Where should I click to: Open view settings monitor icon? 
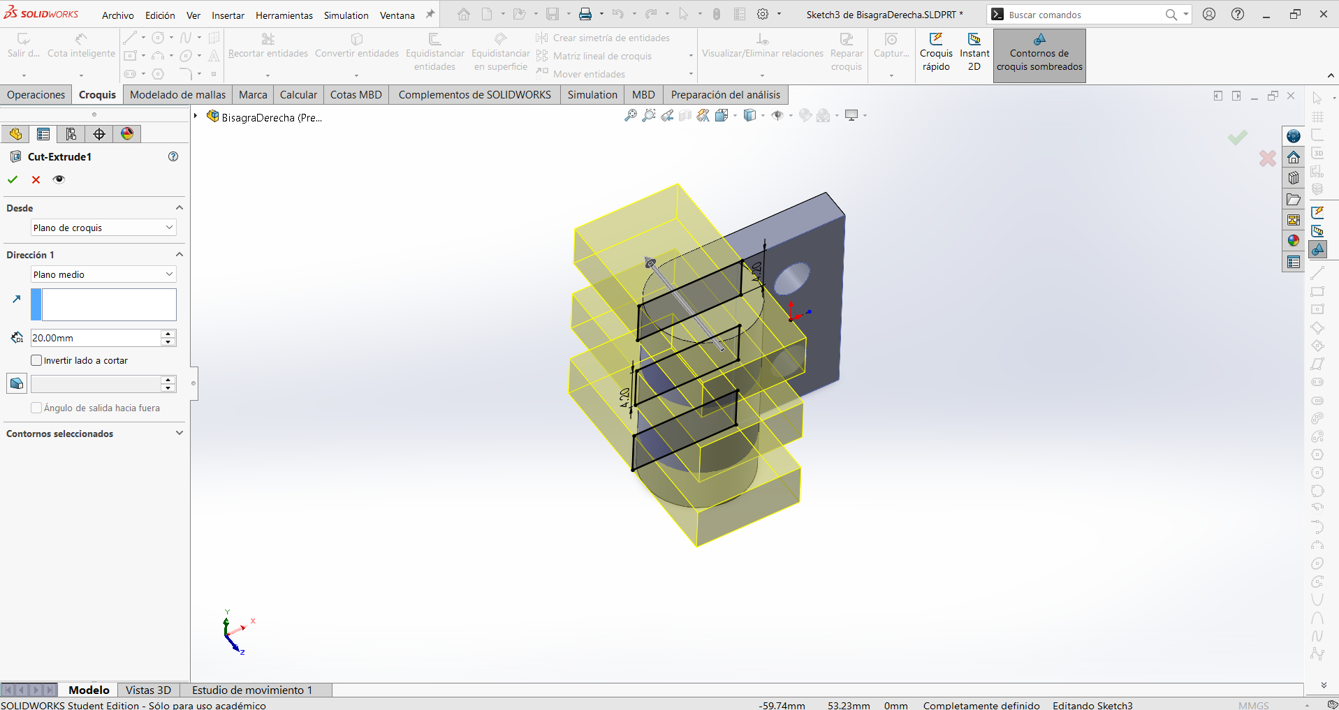pos(851,115)
